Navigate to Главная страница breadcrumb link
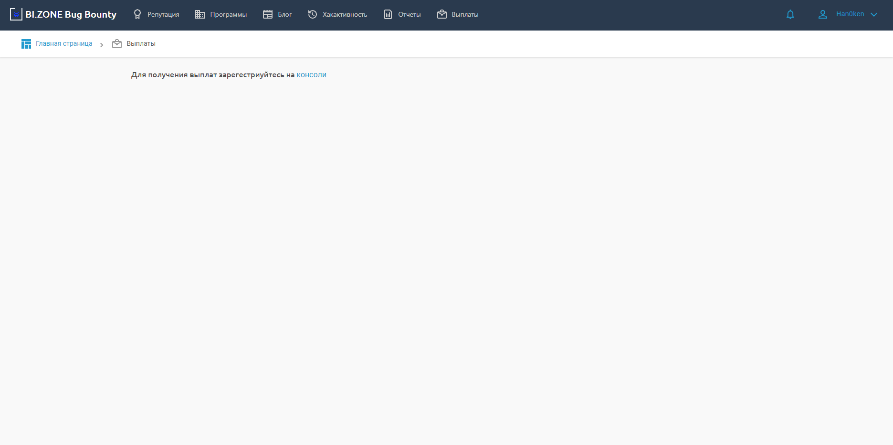893x445 pixels. [64, 44]
